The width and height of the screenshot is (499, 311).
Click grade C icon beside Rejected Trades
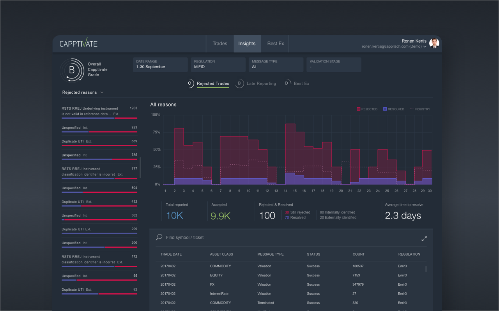[x=190, y=84]
